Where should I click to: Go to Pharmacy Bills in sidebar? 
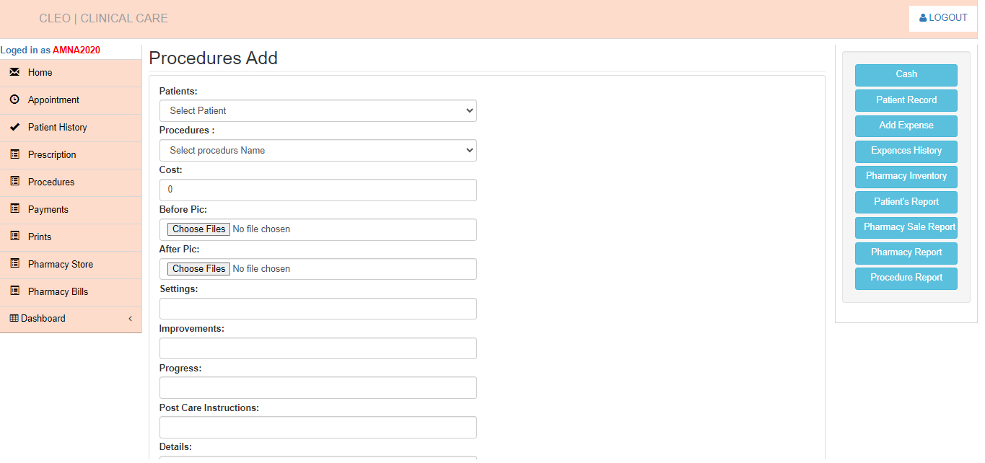coord(58,292)
